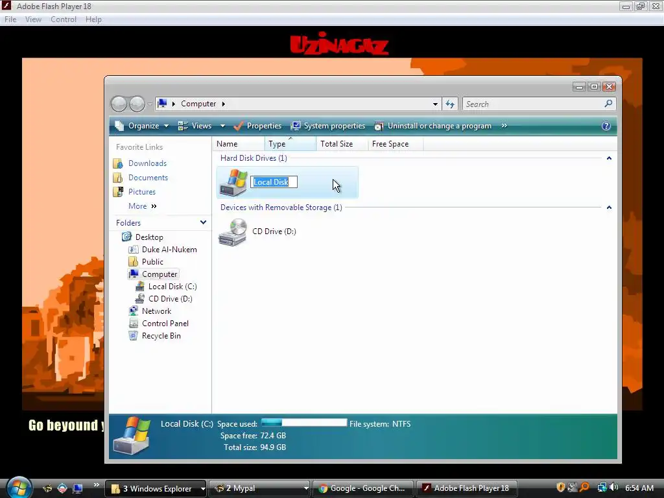Open System properties from the toolbar
Screen dimensions: 664x498
pos(328,126)
